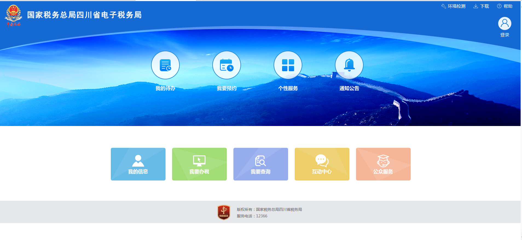The height and width of the screenshot is (240, 522).
Task: Click 环境检测 in top bar
Action: click(x=453, y=6)
